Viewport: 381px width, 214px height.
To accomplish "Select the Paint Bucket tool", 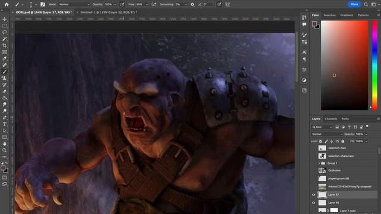I will pos(4,98).
